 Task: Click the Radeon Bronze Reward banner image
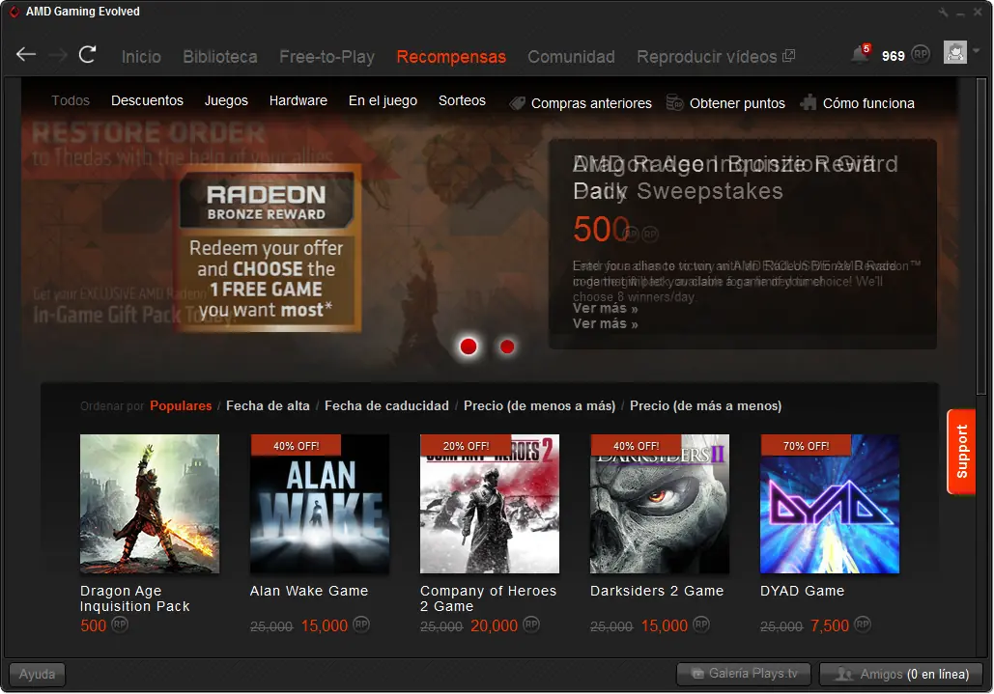coord(267,248)
